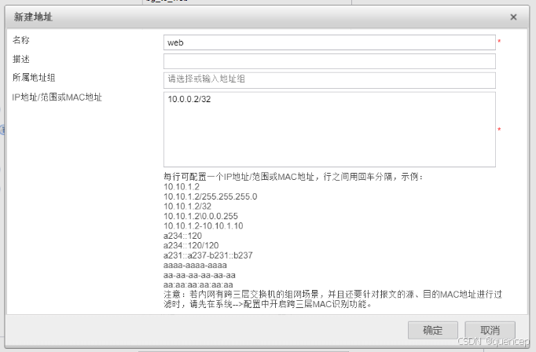Viewport: 536px width, 352px height.
Task: Click the 新建地址 dialog title
Action: click(x=33, y=16)
